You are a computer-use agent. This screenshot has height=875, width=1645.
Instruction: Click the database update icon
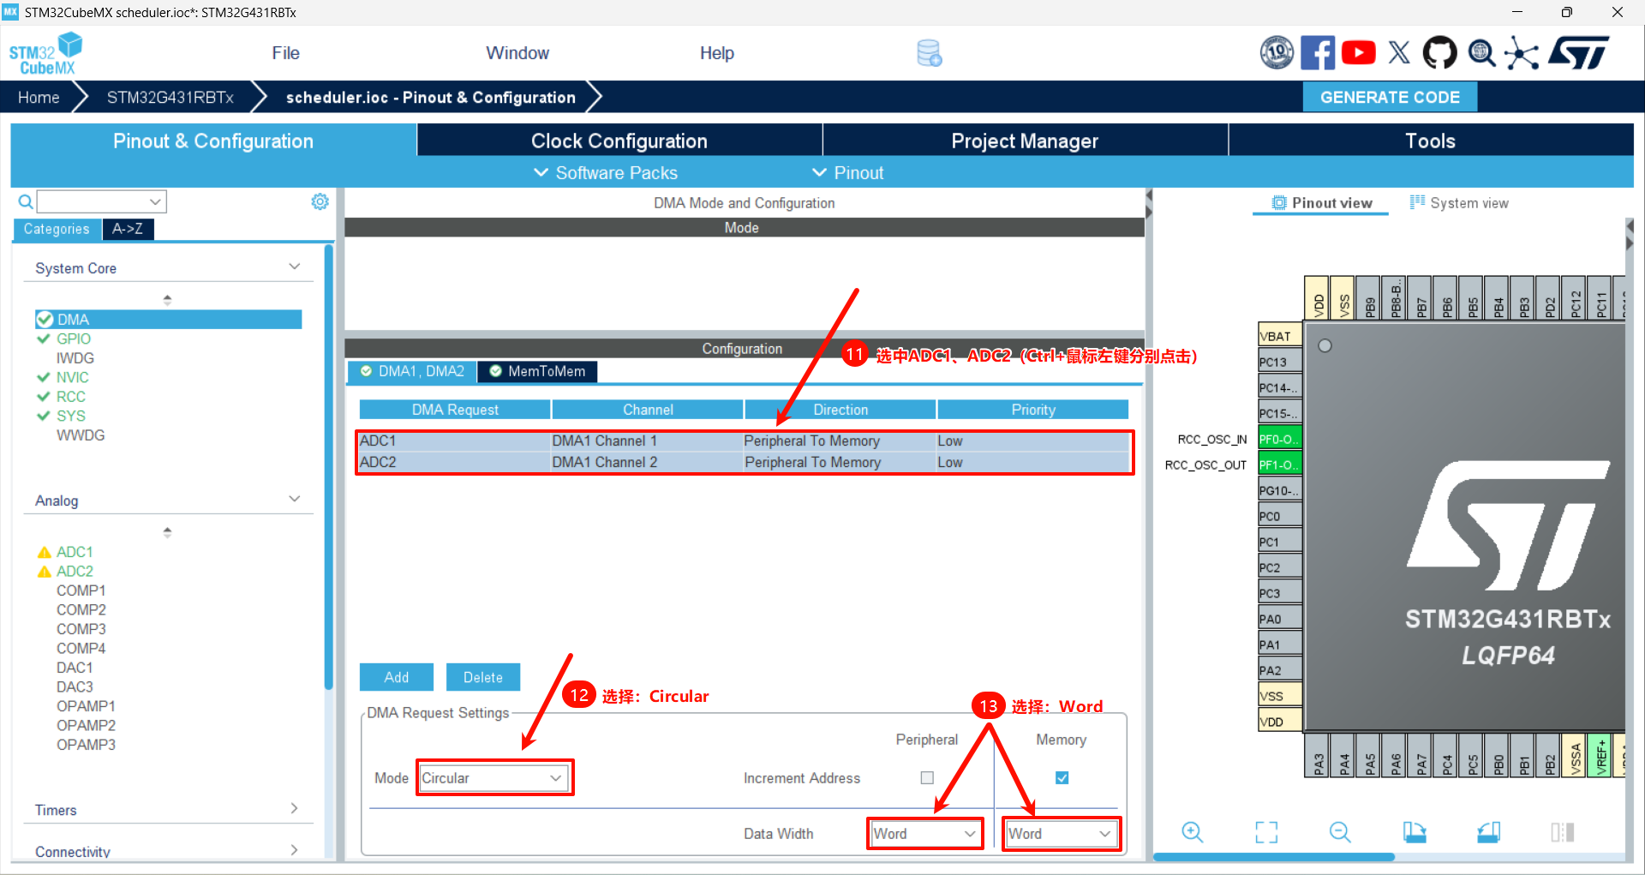pyautogui.click(x=929, y=53)
